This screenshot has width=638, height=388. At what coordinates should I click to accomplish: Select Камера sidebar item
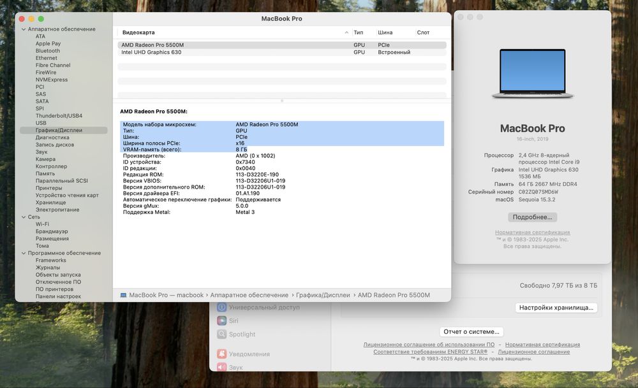tap(45, 159)
